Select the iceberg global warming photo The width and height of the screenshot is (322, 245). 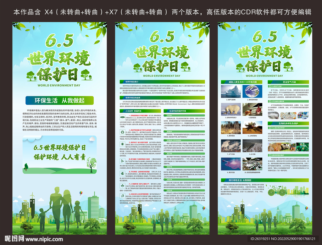pyautogui.click(x=231, y=91)
